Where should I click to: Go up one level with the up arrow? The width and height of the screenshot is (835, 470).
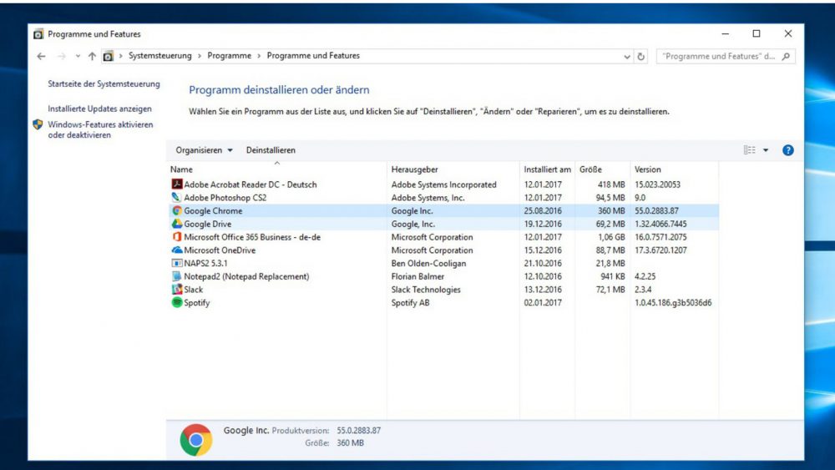(92, 57)
